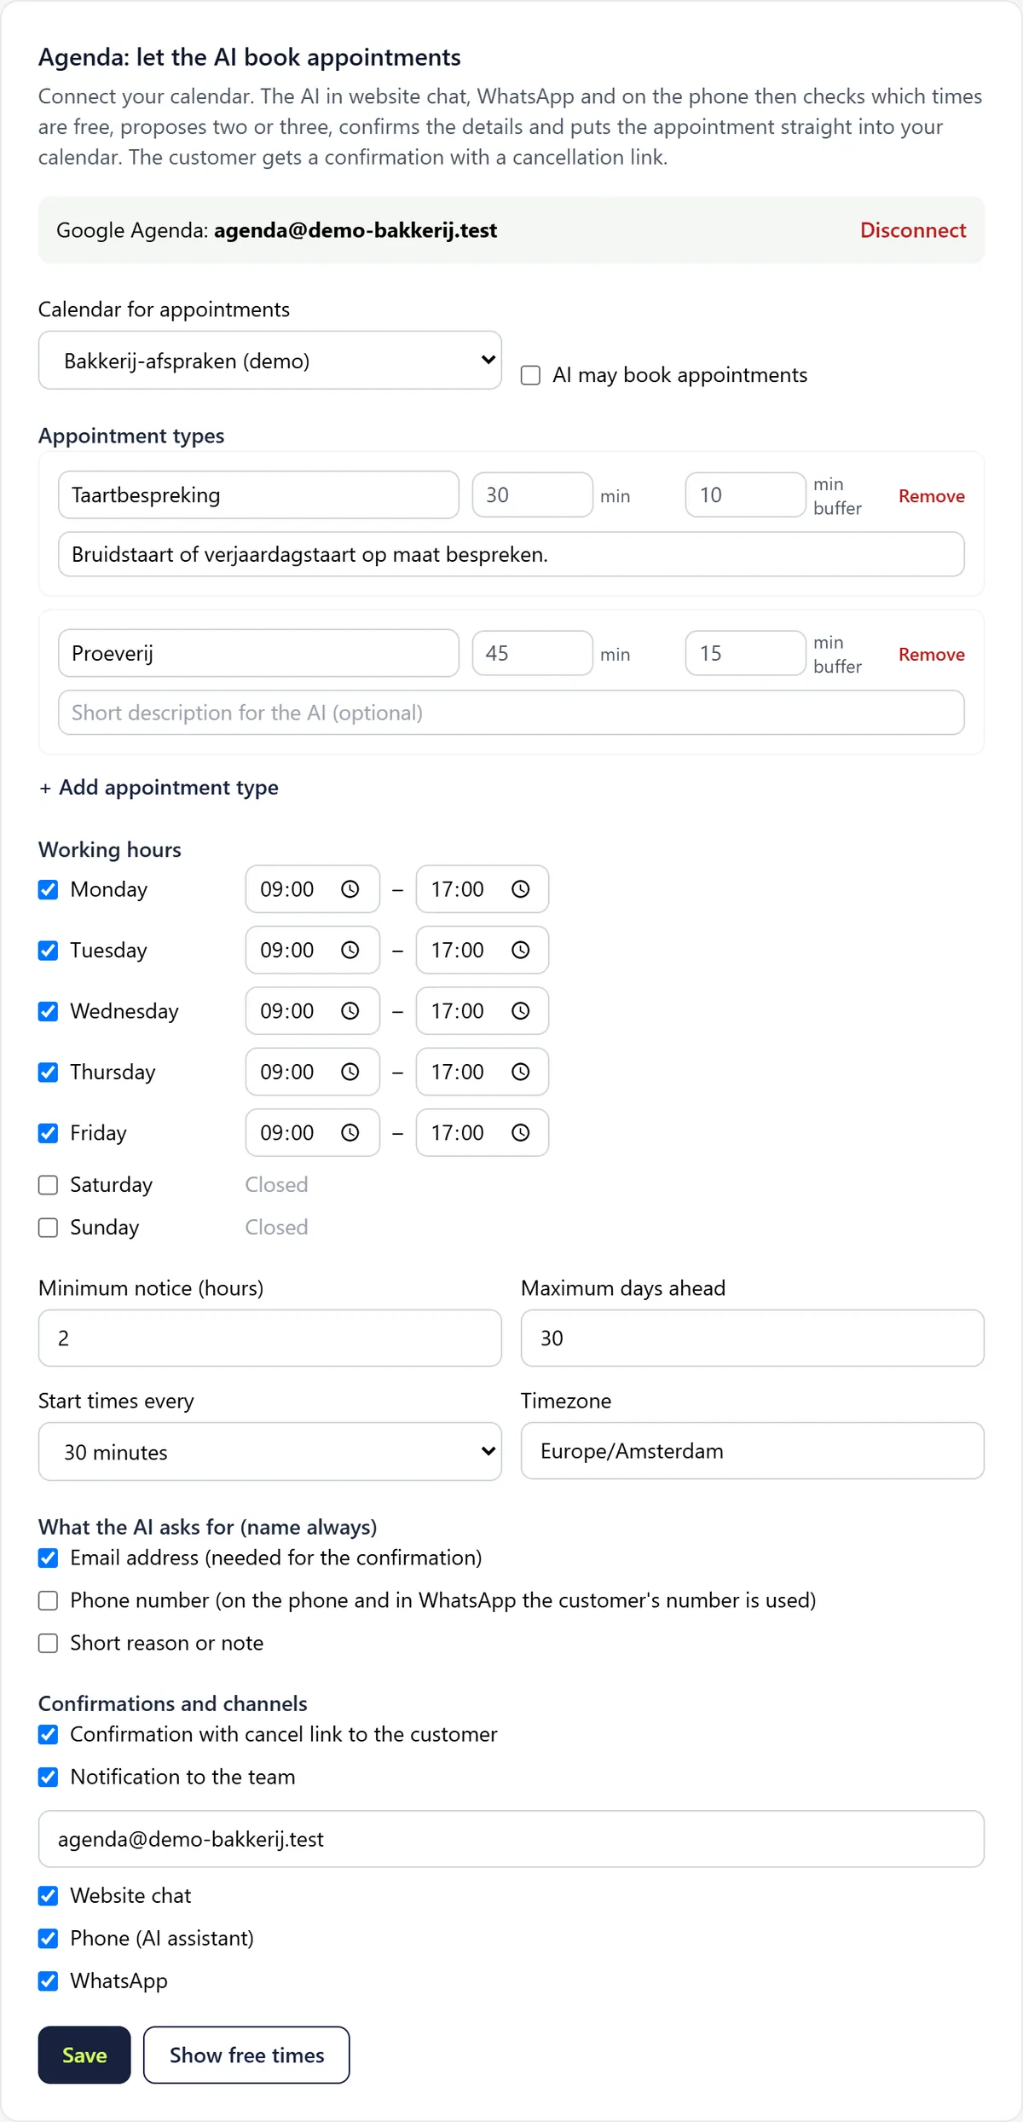Select the agenda@demo-bakkerij.test account text

pos(355,230)
